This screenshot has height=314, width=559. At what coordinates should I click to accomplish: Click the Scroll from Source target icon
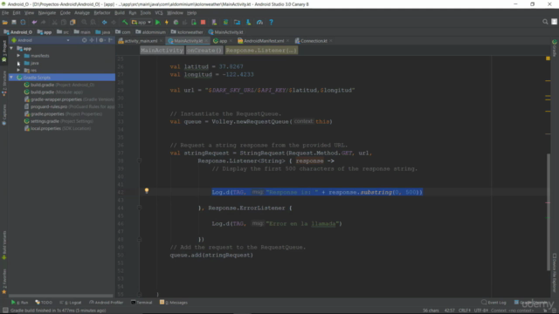84,40
